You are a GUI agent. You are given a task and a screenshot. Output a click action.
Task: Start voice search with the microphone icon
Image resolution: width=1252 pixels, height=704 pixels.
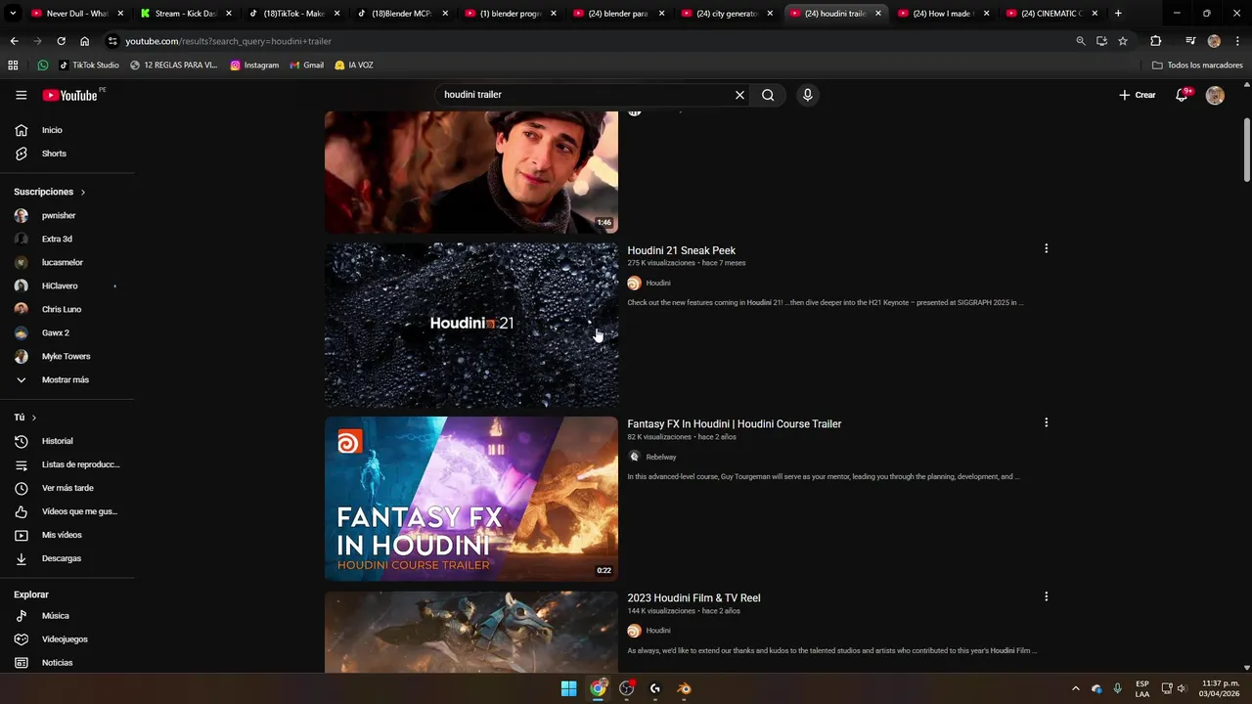807,95
